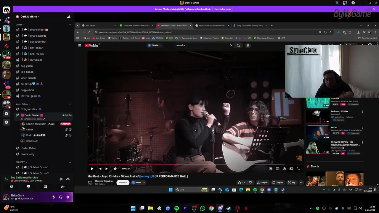The image size is (379, 213).
Task: Disconnect from the voice call
Action: pyautogui.click(x=68, y=179)
